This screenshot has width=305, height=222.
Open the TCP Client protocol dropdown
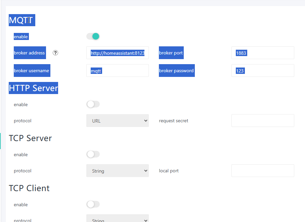[117, 219]
